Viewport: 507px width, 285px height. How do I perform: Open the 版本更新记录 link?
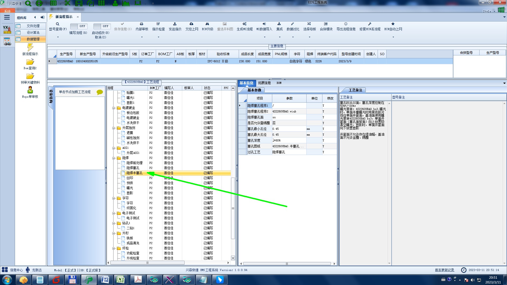(x=444, y=270)
